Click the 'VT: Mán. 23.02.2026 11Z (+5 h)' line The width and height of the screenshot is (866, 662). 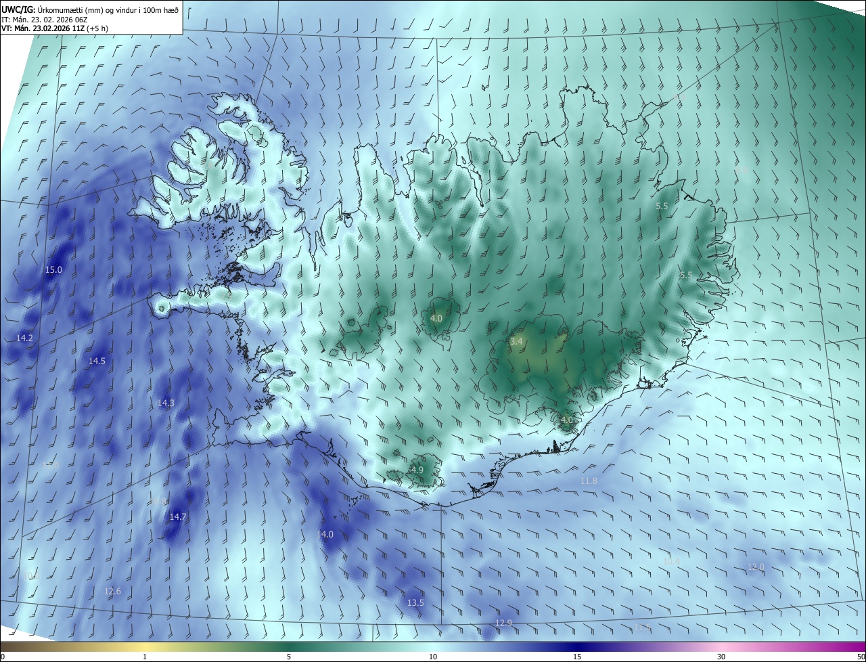coord(54,28)
